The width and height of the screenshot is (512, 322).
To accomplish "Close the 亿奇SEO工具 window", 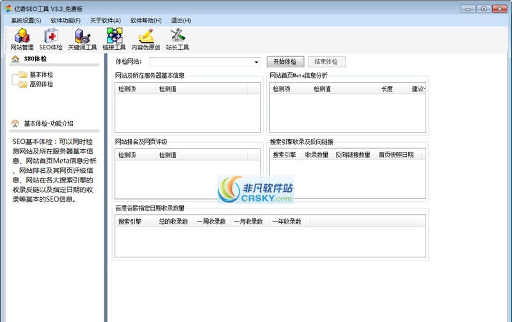I will pos(500,9).
